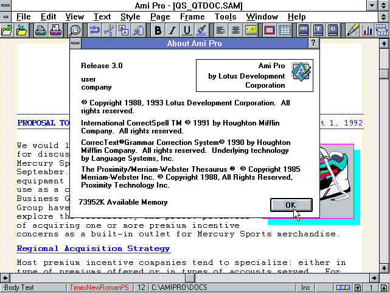This screenshot has height=293, width=390.
Task: Create a table with the grid icon
Action: coord(284,30)
